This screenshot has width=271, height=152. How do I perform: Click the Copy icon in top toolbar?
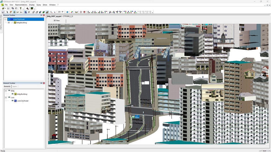[x=13, y=8]
